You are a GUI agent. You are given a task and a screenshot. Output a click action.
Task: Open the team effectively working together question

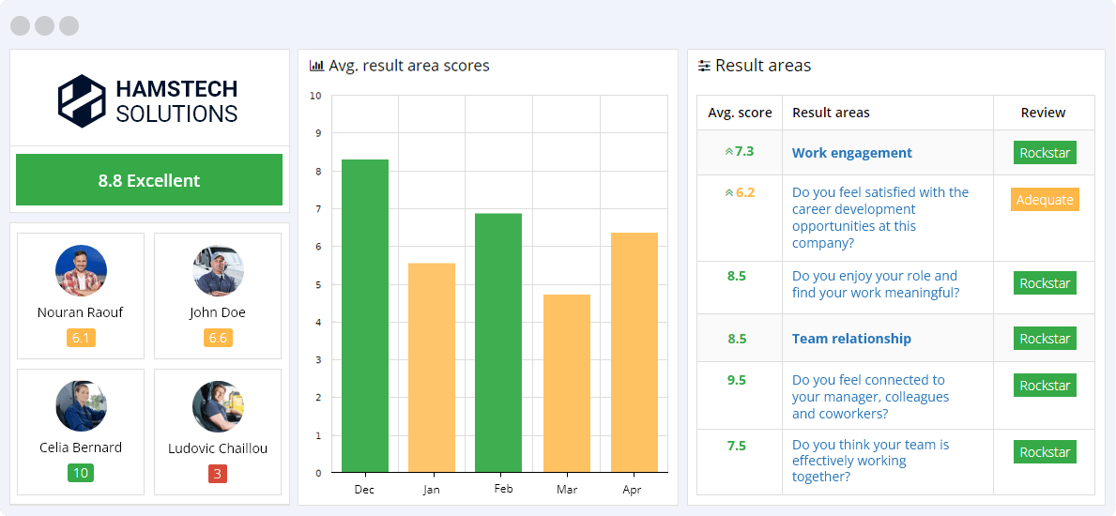(870, 462)
